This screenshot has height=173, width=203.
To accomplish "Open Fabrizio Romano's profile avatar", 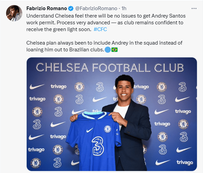I will 14,13.
